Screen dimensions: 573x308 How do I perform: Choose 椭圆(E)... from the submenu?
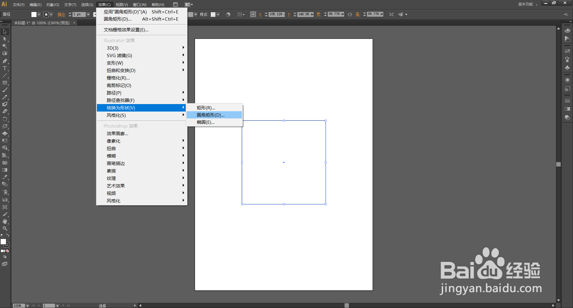click(x=214, y=122)
